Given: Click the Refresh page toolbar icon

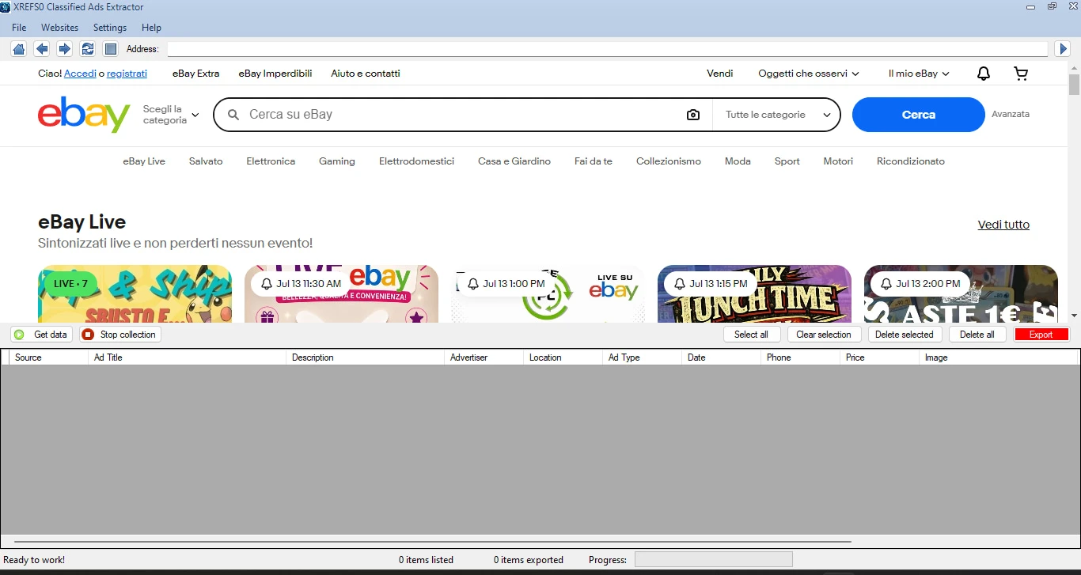Looking at the screenshot, I should [x=88, y=49].
